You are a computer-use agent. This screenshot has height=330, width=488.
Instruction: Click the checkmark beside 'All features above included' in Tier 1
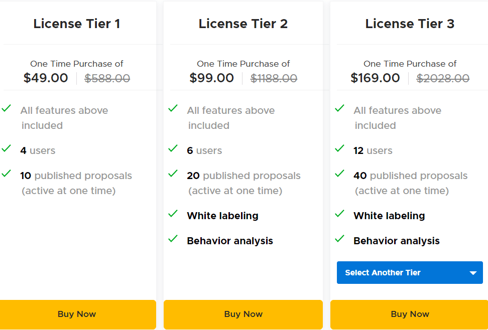click(x=7, y=108)
